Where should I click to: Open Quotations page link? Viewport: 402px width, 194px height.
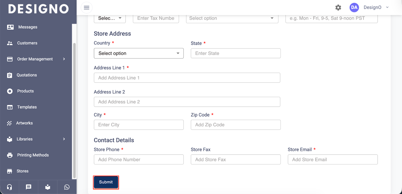point(27,75)
